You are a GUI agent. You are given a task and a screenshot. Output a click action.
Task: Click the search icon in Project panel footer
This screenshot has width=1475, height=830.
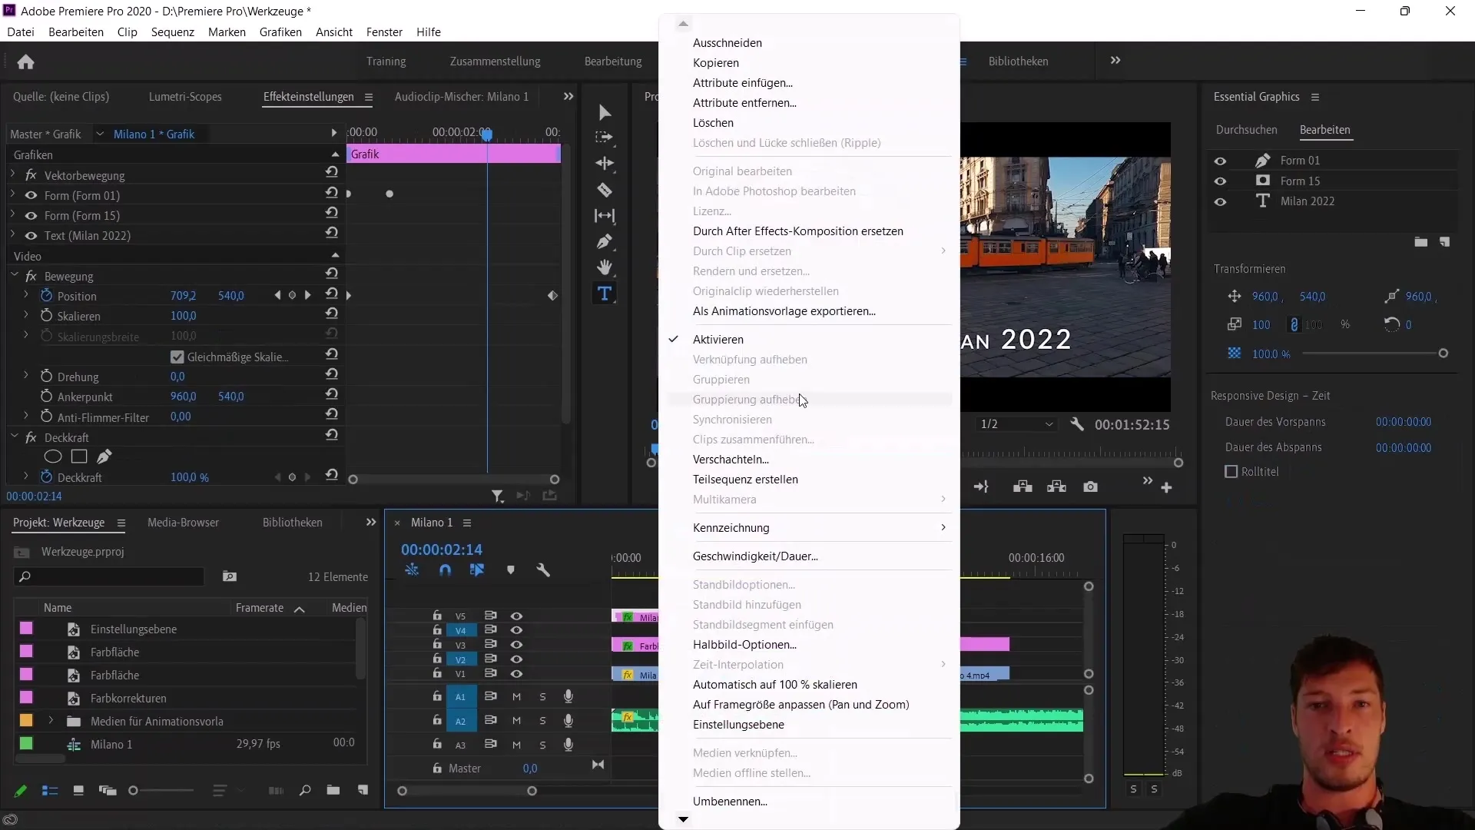click(x=305, y=790)
